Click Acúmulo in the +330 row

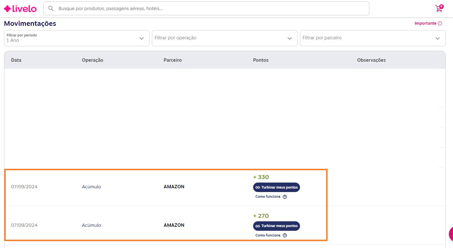point(91,187)
